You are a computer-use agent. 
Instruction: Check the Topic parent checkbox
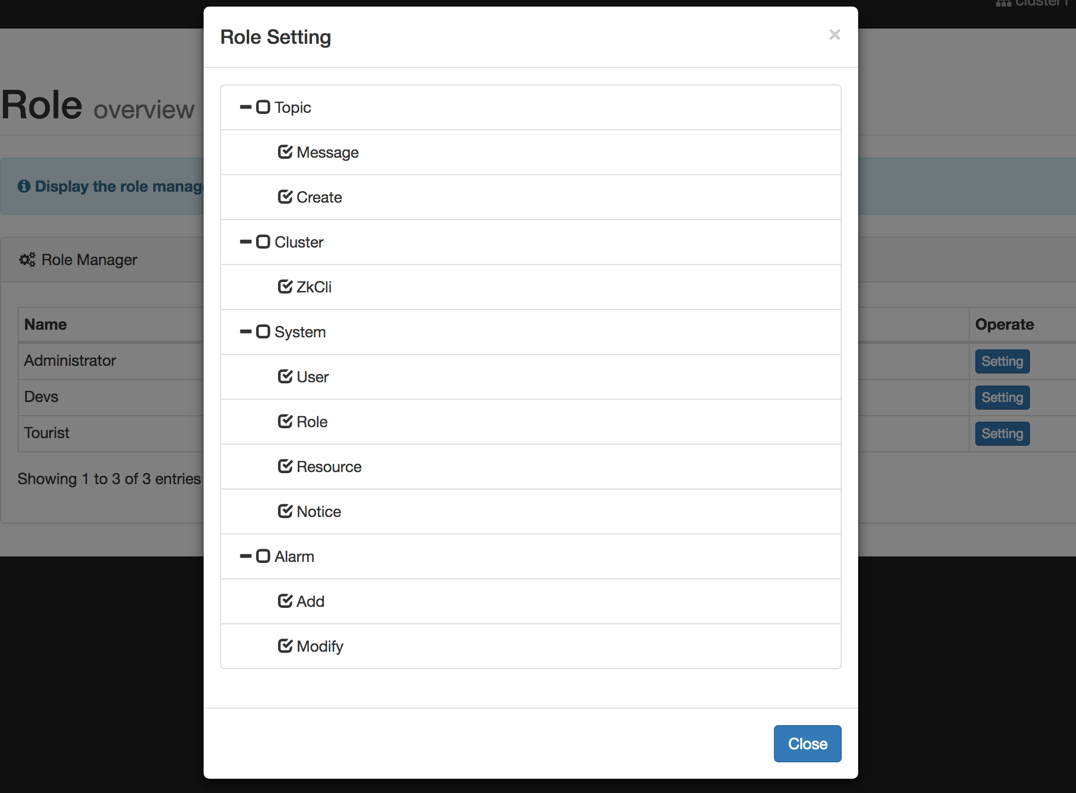tap(263, 107)
